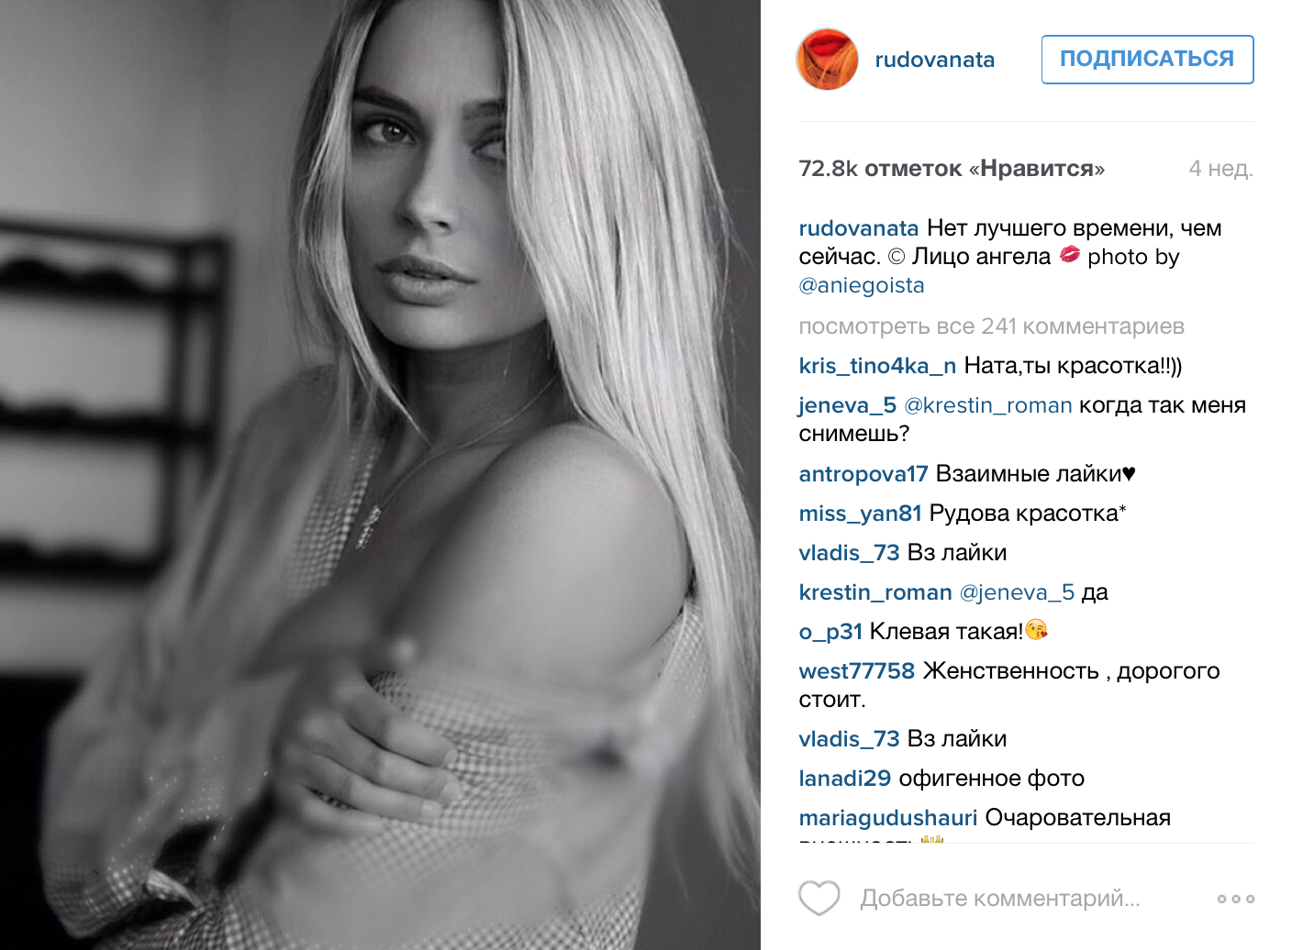Open the kris_tino4ka_n commenter profile

click(x=877, y=366)
